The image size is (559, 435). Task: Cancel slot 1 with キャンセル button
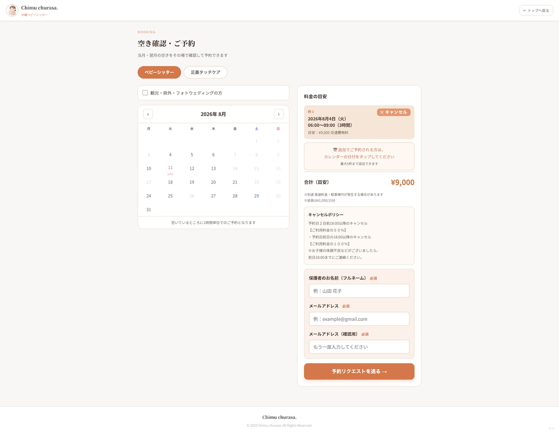click(394, 112)
